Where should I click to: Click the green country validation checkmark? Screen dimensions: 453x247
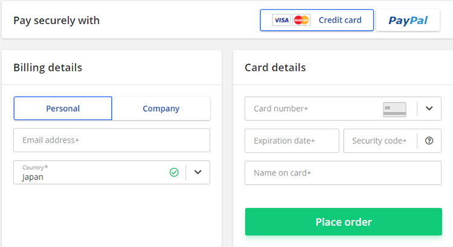(174, 172)
